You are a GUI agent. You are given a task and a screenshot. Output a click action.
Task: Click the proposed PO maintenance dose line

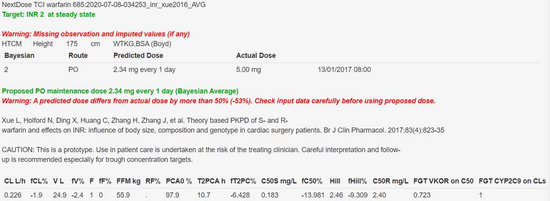tap(120, 91)
